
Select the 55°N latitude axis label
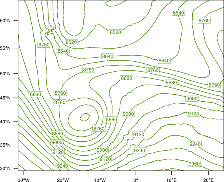[x=5, y=48]
